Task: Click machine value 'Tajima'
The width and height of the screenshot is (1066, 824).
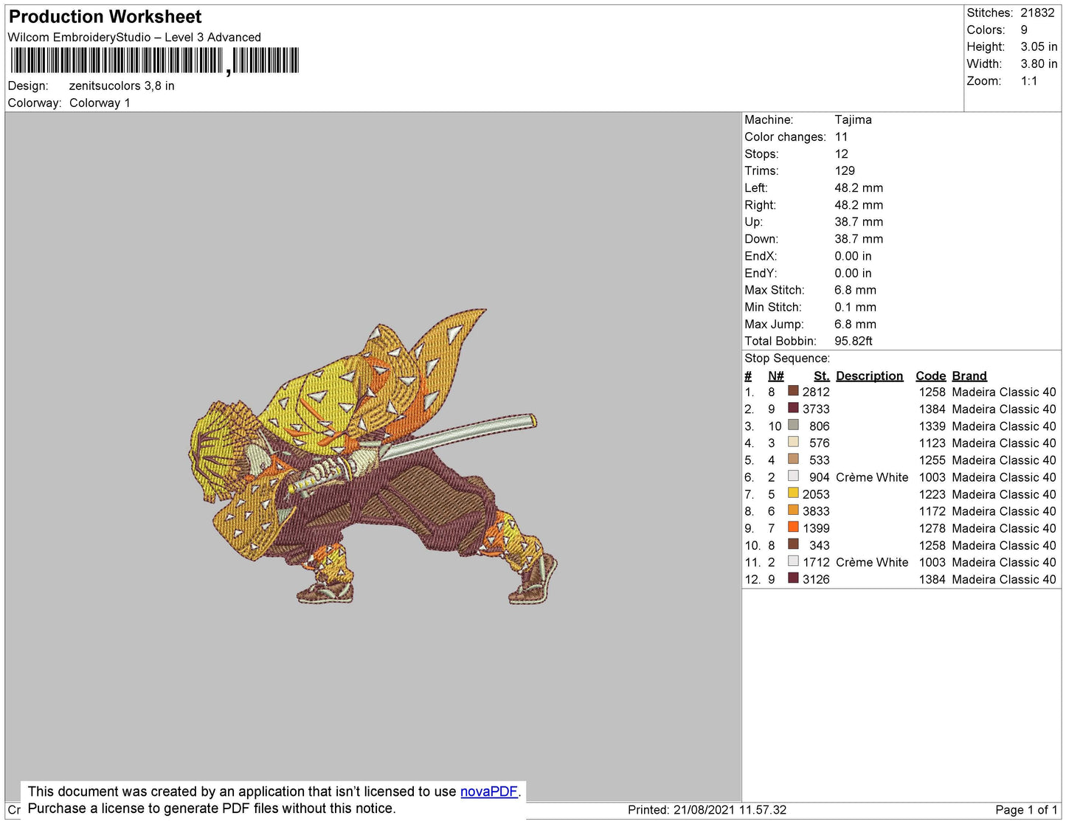Action: click(853, 120)
